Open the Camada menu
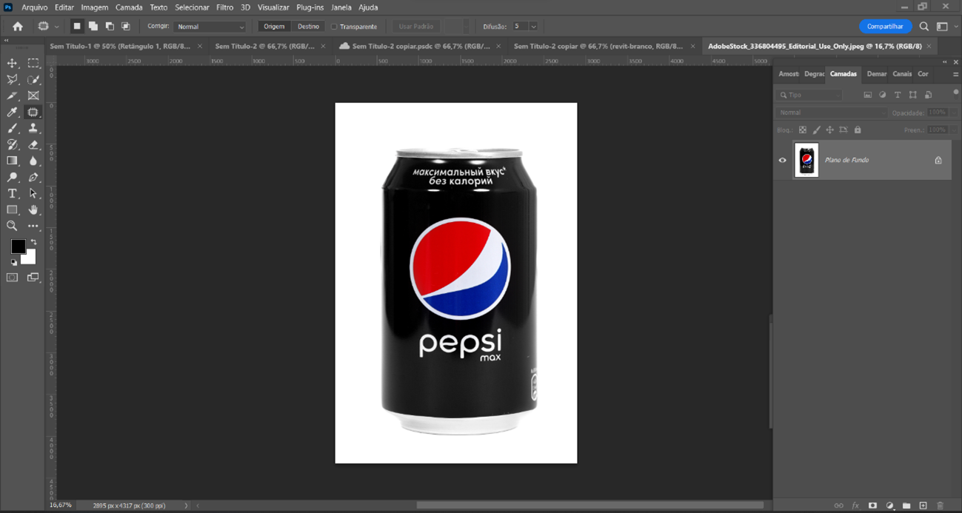Screen dimensions: 962x513 [129, 7]
